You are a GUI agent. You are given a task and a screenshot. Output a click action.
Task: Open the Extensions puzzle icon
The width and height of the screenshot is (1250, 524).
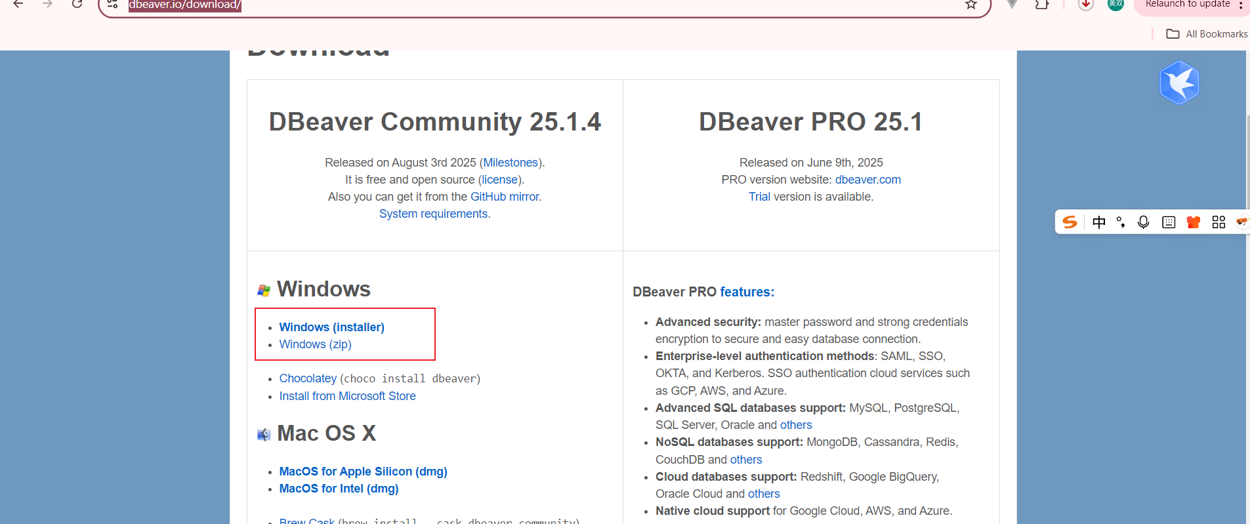1042,5
